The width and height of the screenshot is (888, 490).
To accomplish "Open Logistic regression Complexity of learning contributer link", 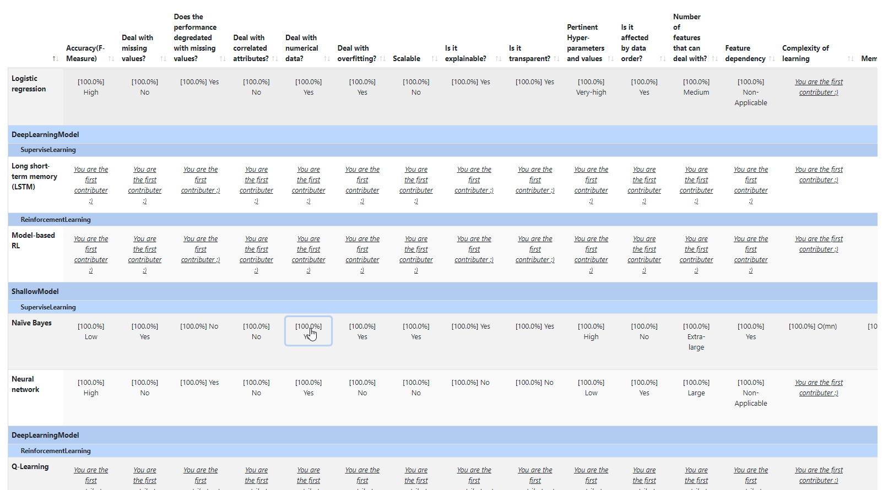I will [819, 87].
